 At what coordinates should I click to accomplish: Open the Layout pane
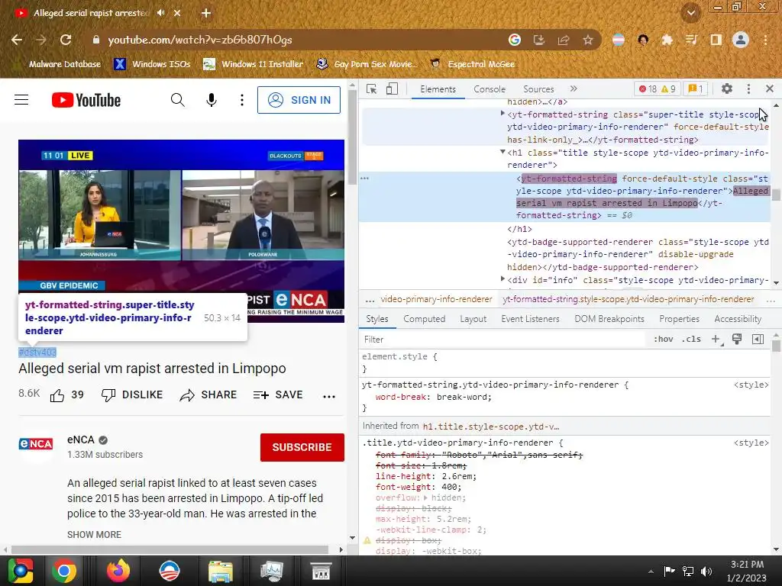click(x=473, y=319)
